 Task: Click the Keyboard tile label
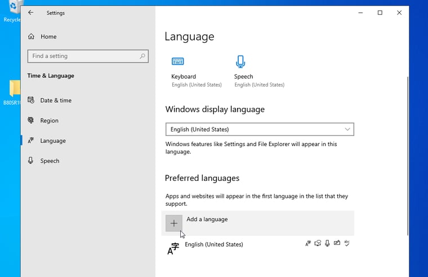point(184,76)
